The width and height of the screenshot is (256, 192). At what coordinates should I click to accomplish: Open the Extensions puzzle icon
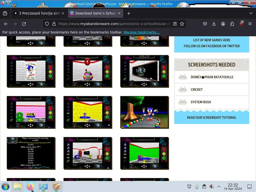(232, 24)
